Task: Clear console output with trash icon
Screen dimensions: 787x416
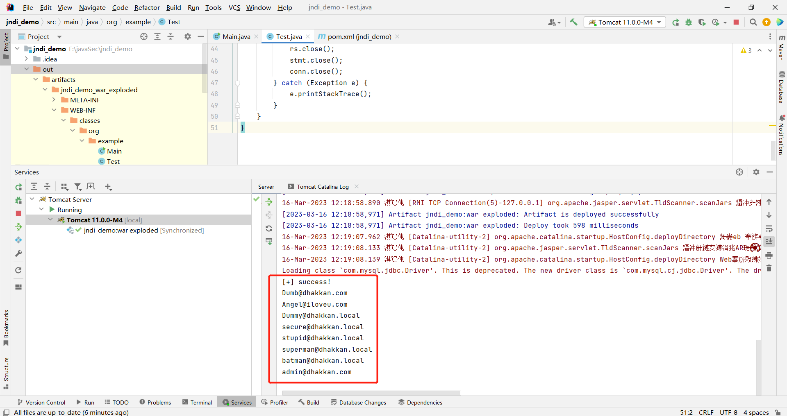Action: (769, 268)
